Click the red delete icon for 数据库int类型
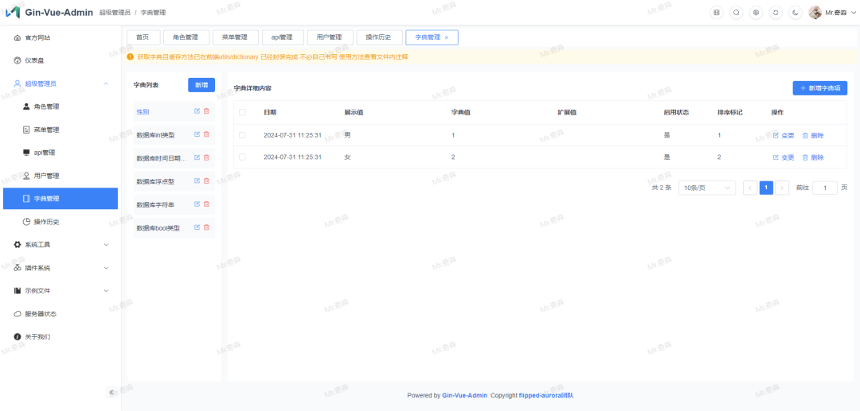 coord(206,134)
